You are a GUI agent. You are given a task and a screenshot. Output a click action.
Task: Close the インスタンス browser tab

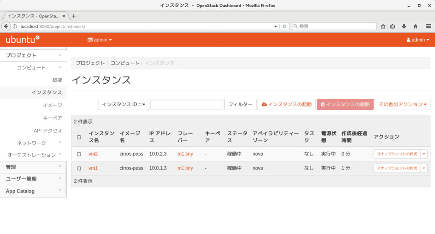(x=64, y=16)
